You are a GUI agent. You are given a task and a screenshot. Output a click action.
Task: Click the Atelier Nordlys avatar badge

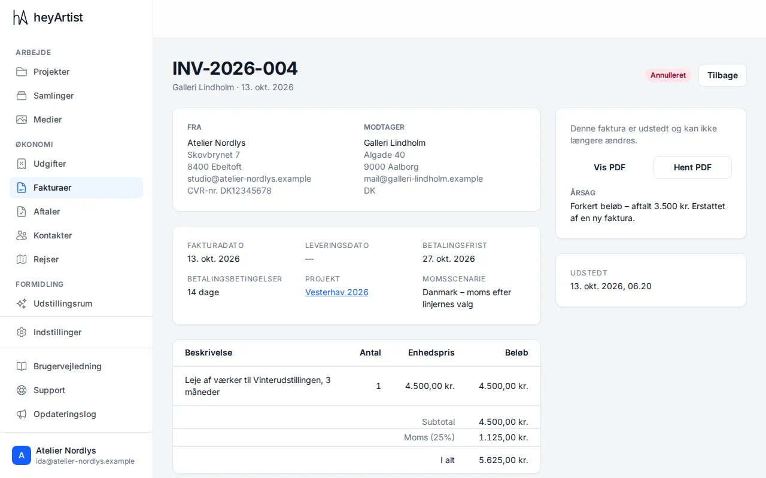tap(22, 455)
